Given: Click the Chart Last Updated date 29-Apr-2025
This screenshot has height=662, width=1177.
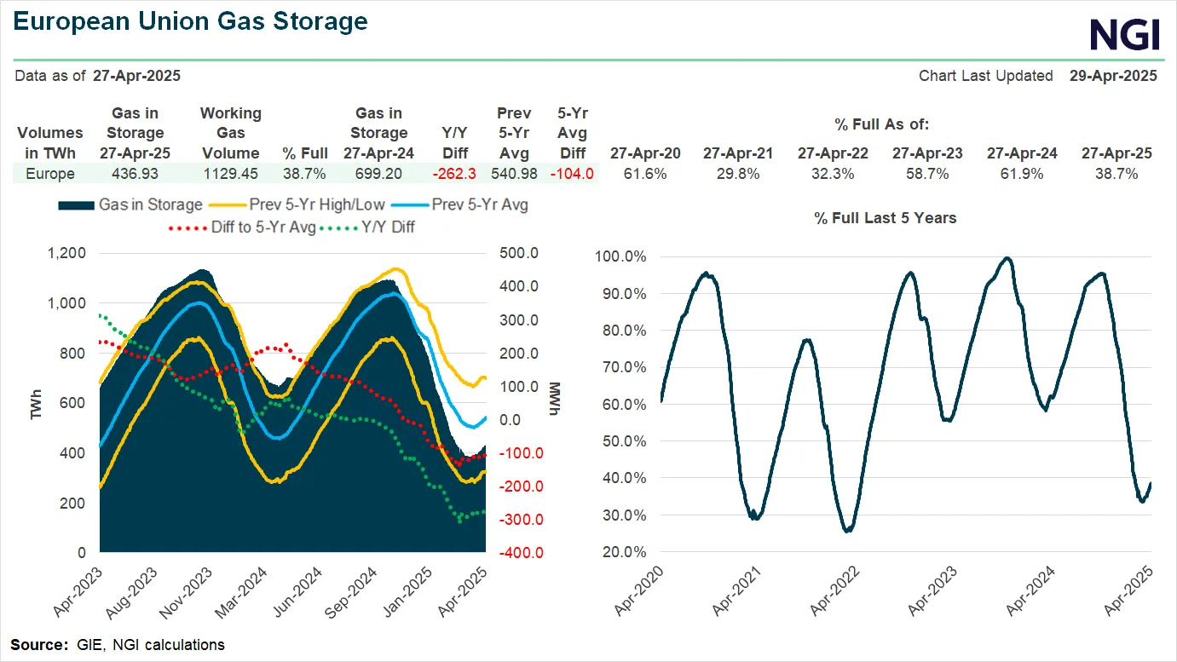Looking at the screenshot, I should point(1113,76).
